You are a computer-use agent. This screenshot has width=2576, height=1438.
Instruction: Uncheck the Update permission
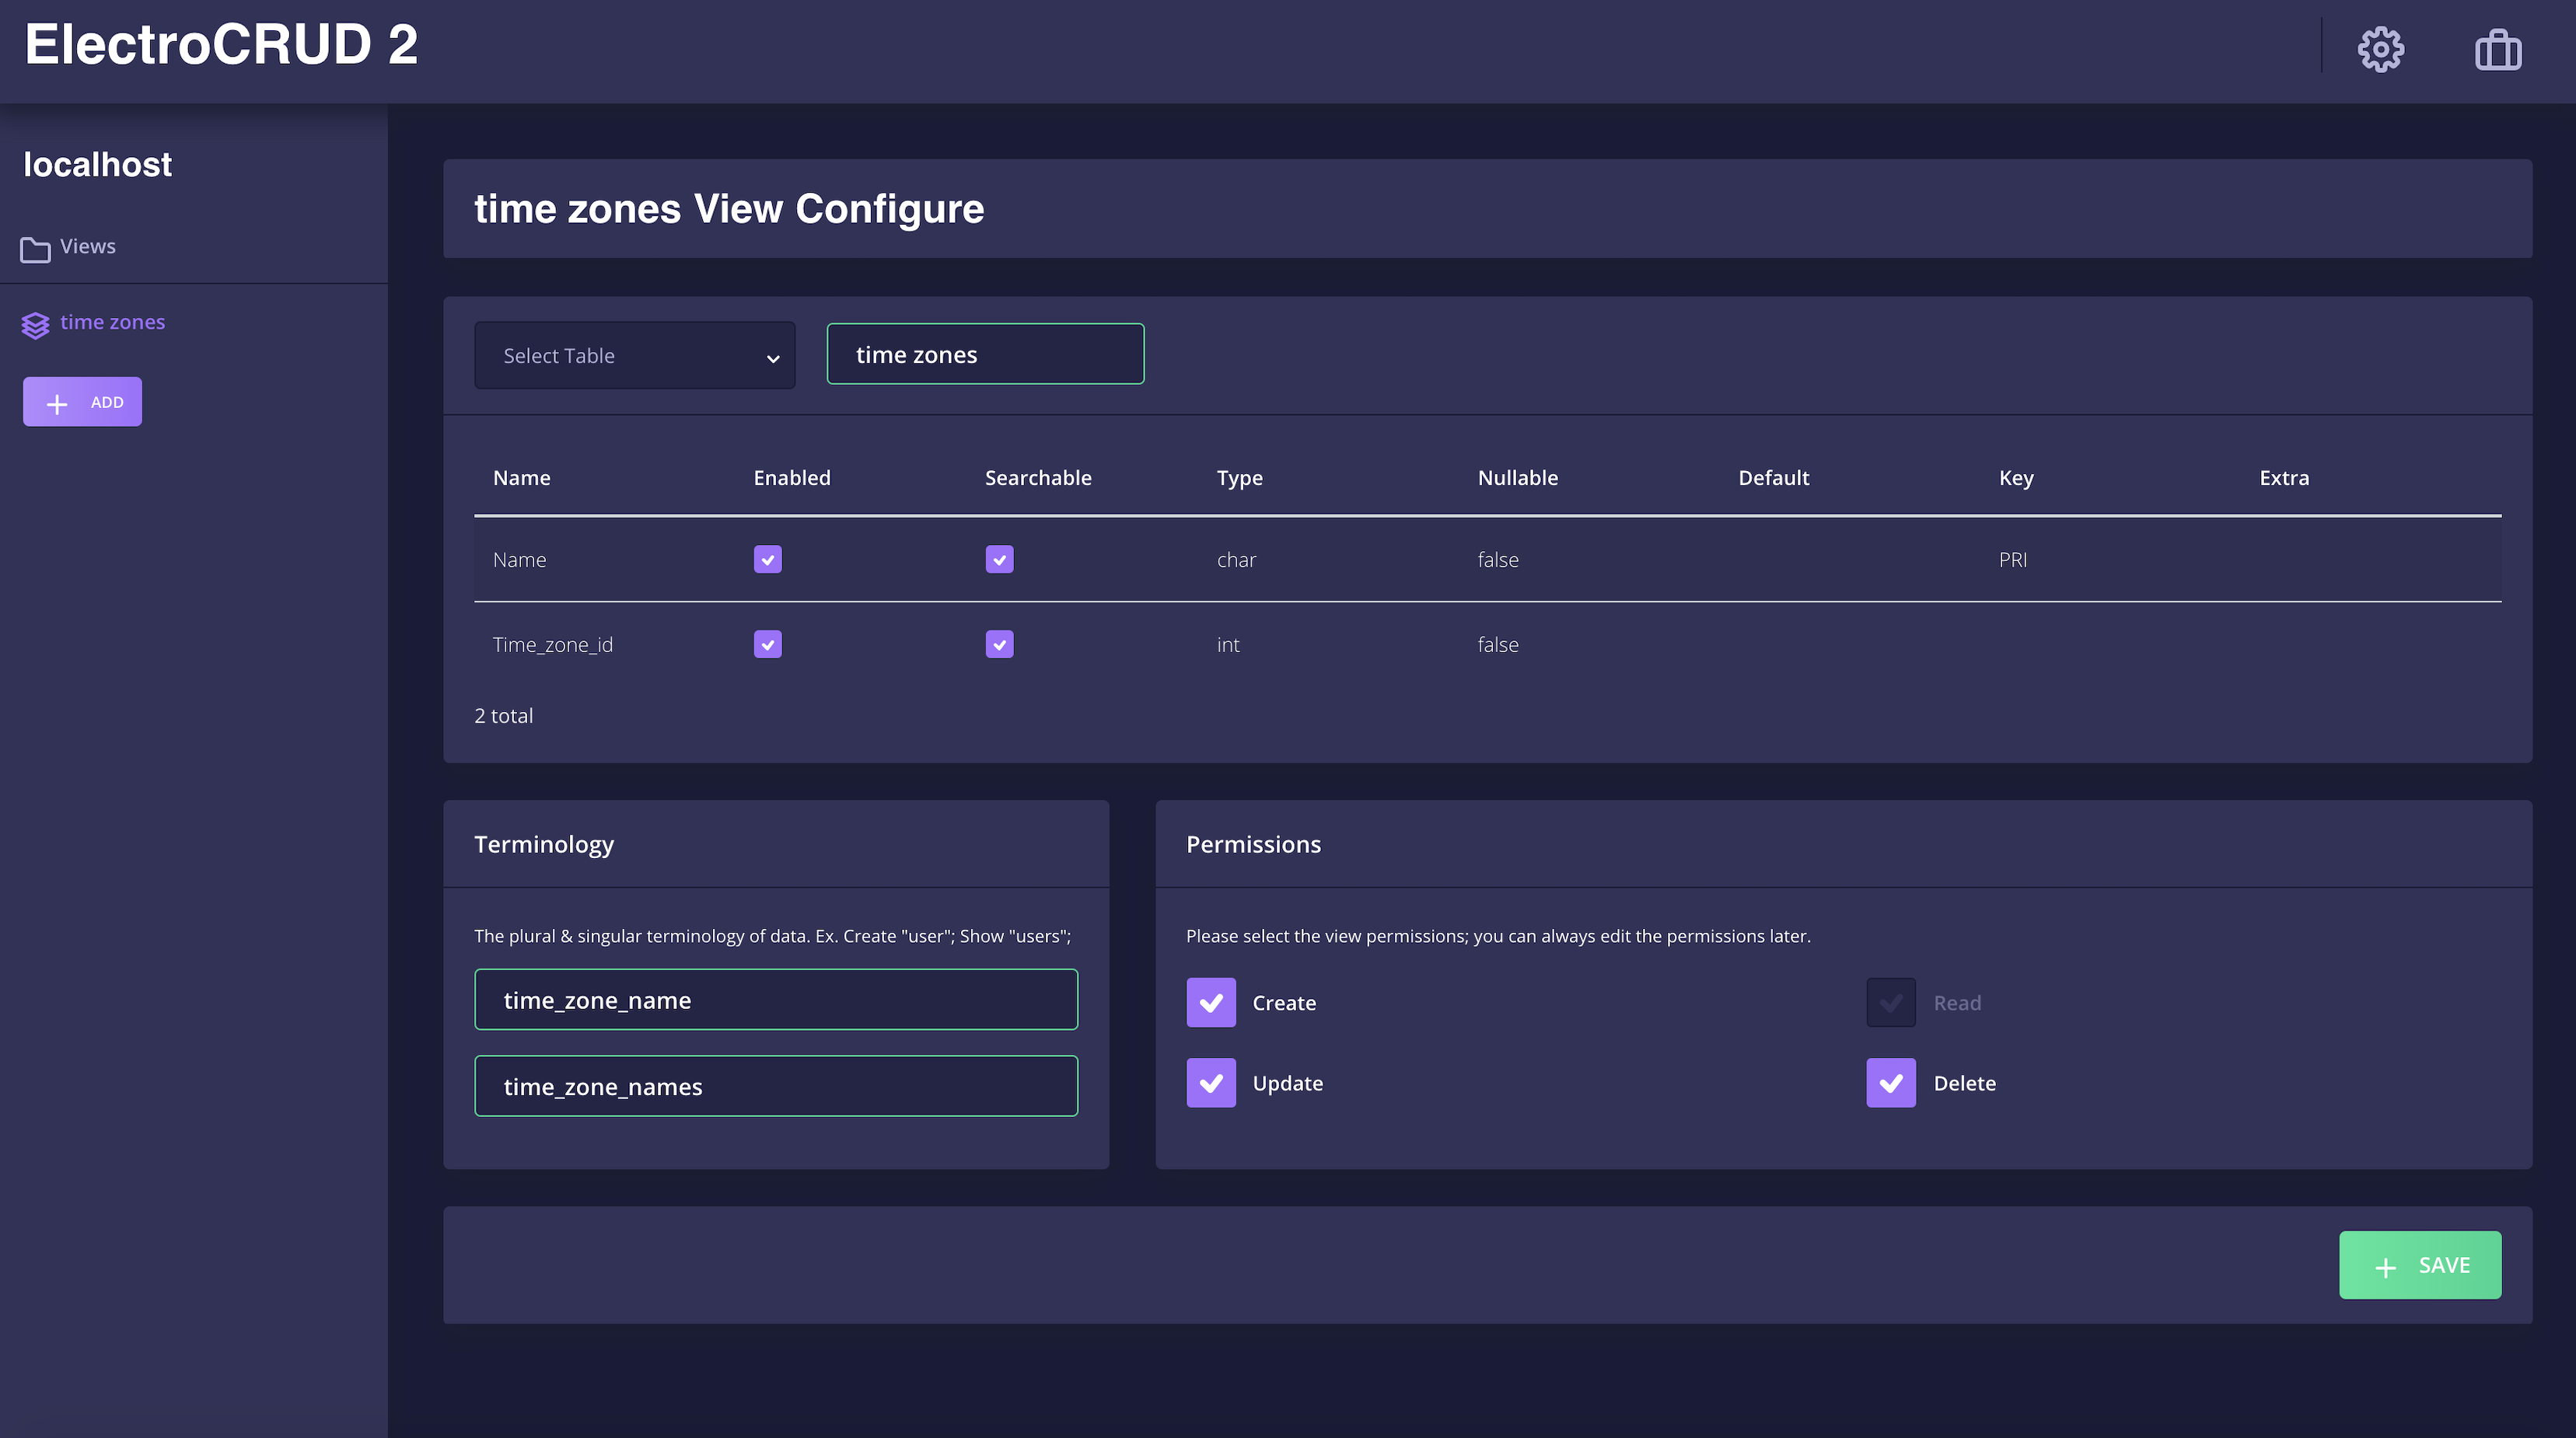tap(1210, 1083)
